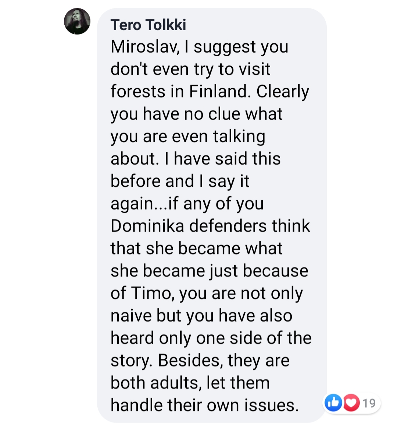The height and width of the screenshot is (423, 397).
Task: Click the red heart Love reaction icon
Action: [351, 403]
